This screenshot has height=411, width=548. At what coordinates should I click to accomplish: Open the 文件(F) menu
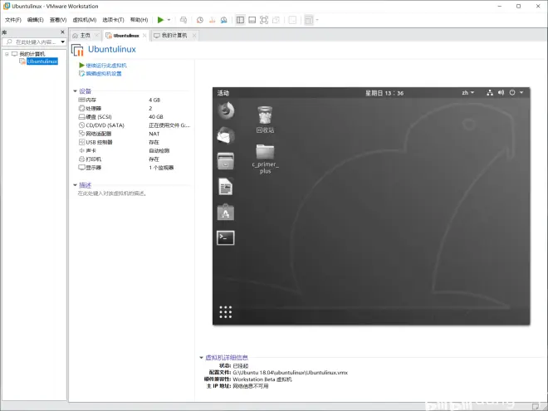[13, 20]
